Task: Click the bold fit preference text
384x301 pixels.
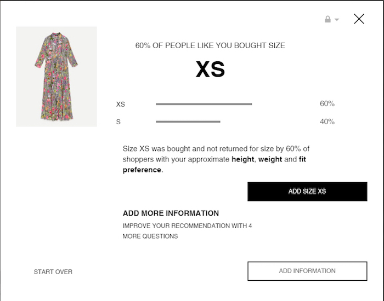Action: [142, 170]
